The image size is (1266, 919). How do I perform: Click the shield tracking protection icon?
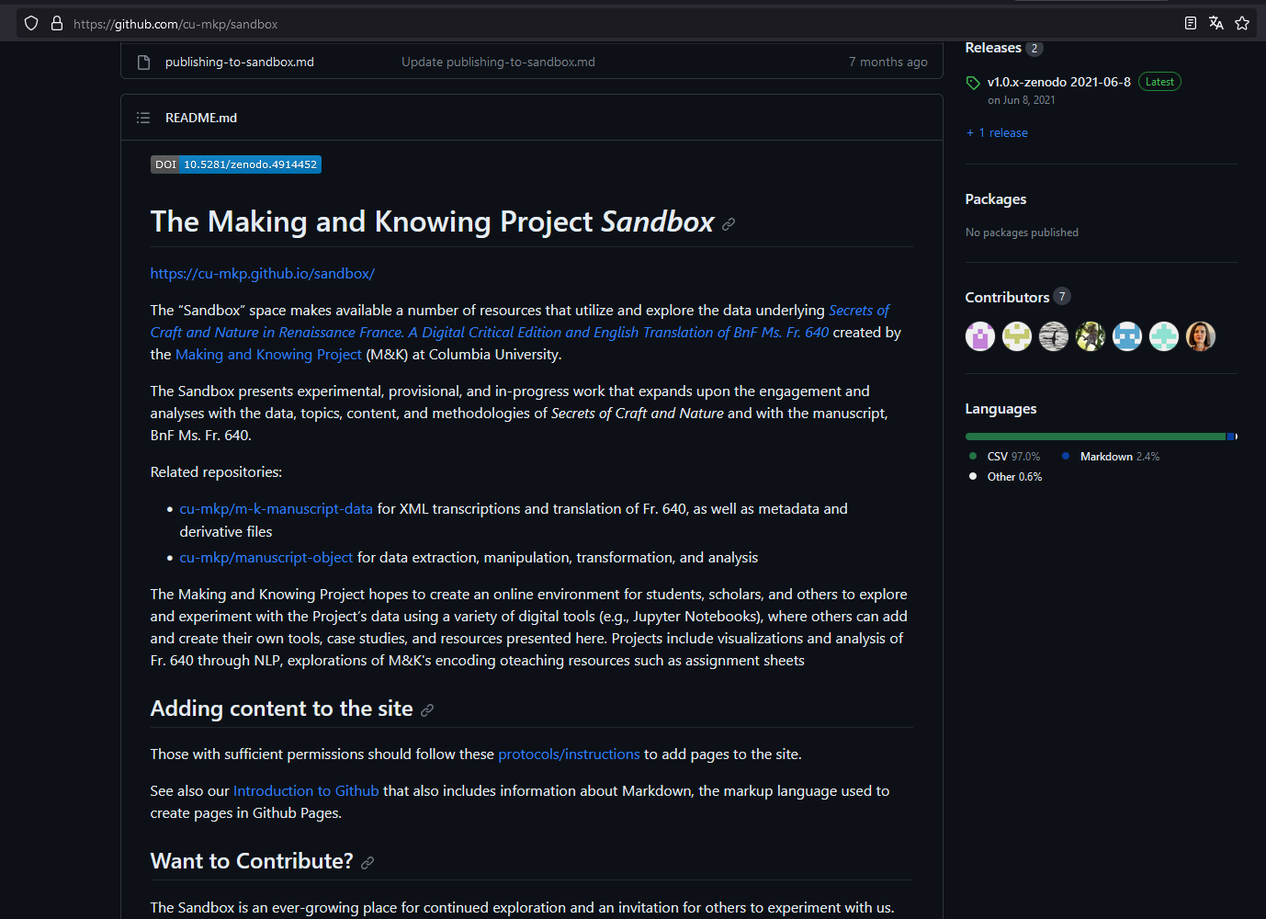point(31,24)
